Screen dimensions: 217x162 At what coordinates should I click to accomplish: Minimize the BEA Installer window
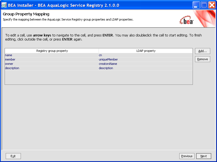click(196, 5)
